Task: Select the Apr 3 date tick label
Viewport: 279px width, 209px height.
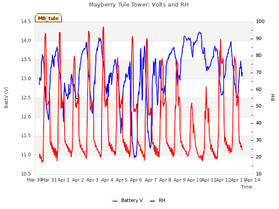Action: click(x=92, y=180)
